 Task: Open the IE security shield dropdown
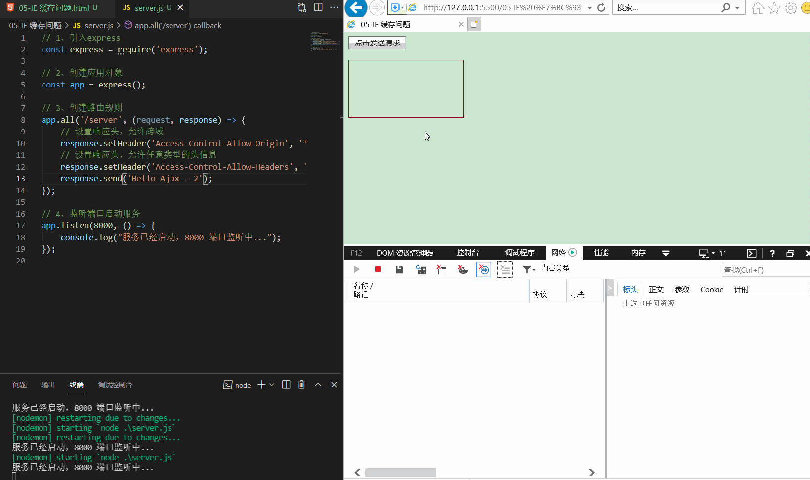click(397, 8)
